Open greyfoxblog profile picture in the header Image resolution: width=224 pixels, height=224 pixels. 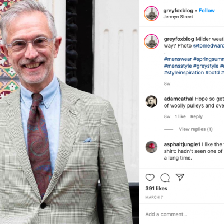tap(151, 13)
